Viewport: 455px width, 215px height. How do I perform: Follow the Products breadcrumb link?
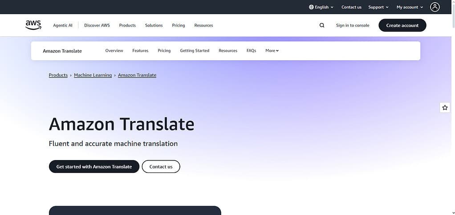(x=58, y=75)
